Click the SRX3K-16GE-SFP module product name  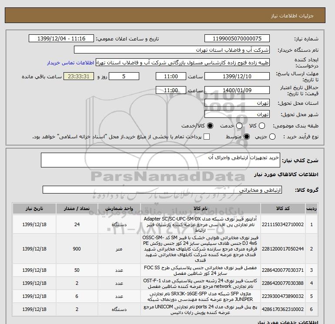click(x=201, y=297)
